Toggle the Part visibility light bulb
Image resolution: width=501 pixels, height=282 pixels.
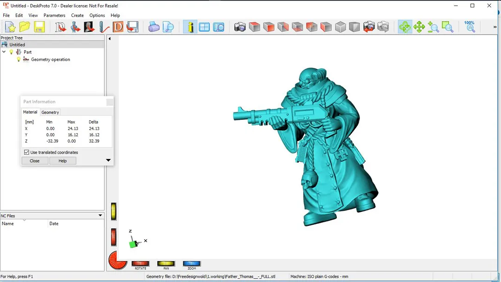point(12,52)
